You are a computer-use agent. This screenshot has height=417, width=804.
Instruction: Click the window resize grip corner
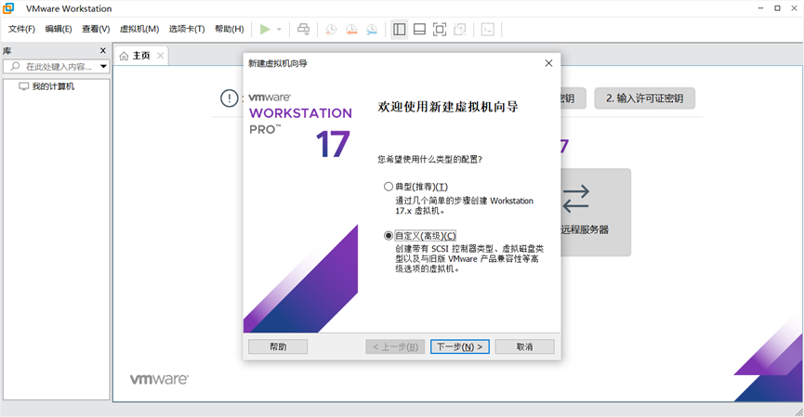point(798,411)
